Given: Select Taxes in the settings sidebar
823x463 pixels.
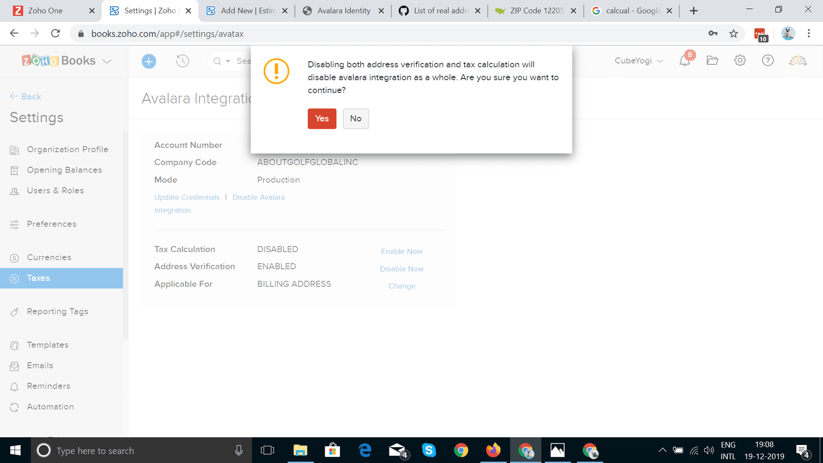Looking at the screenshot, I should (x=62, y=278).
